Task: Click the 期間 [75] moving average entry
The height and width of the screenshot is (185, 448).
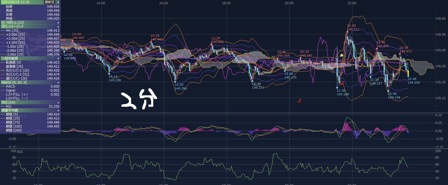Action: pyautogui.click(x=13, y=122)
